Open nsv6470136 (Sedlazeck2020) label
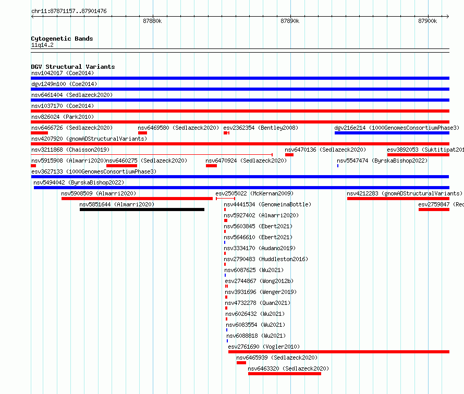This screenshot has height=394, width=464. 325,150
